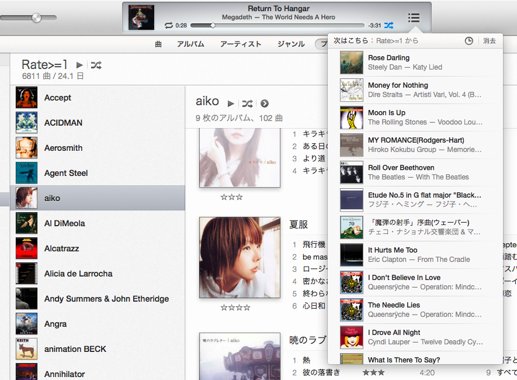
Task: Clear the Up Next queue with 消去
Action: pyautogui.click(x=490, y=41)
